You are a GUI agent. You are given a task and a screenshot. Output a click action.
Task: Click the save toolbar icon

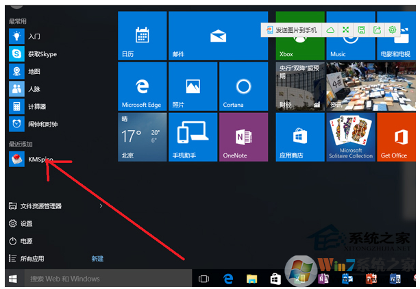pos(361,30)
